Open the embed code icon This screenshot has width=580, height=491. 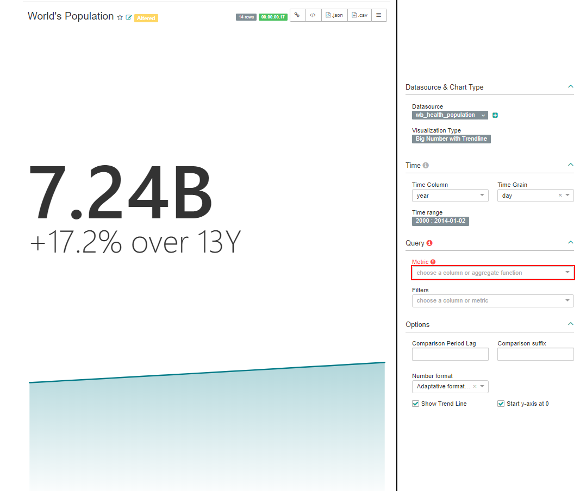[313, 15]
